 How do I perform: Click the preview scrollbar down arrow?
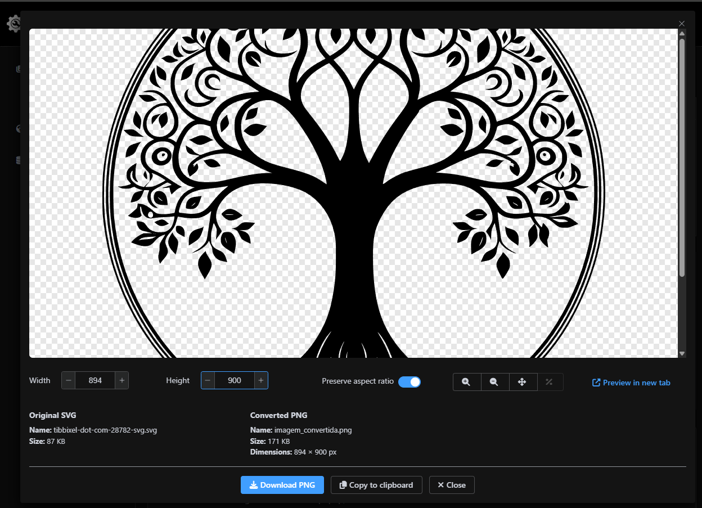tap(682, 353)
